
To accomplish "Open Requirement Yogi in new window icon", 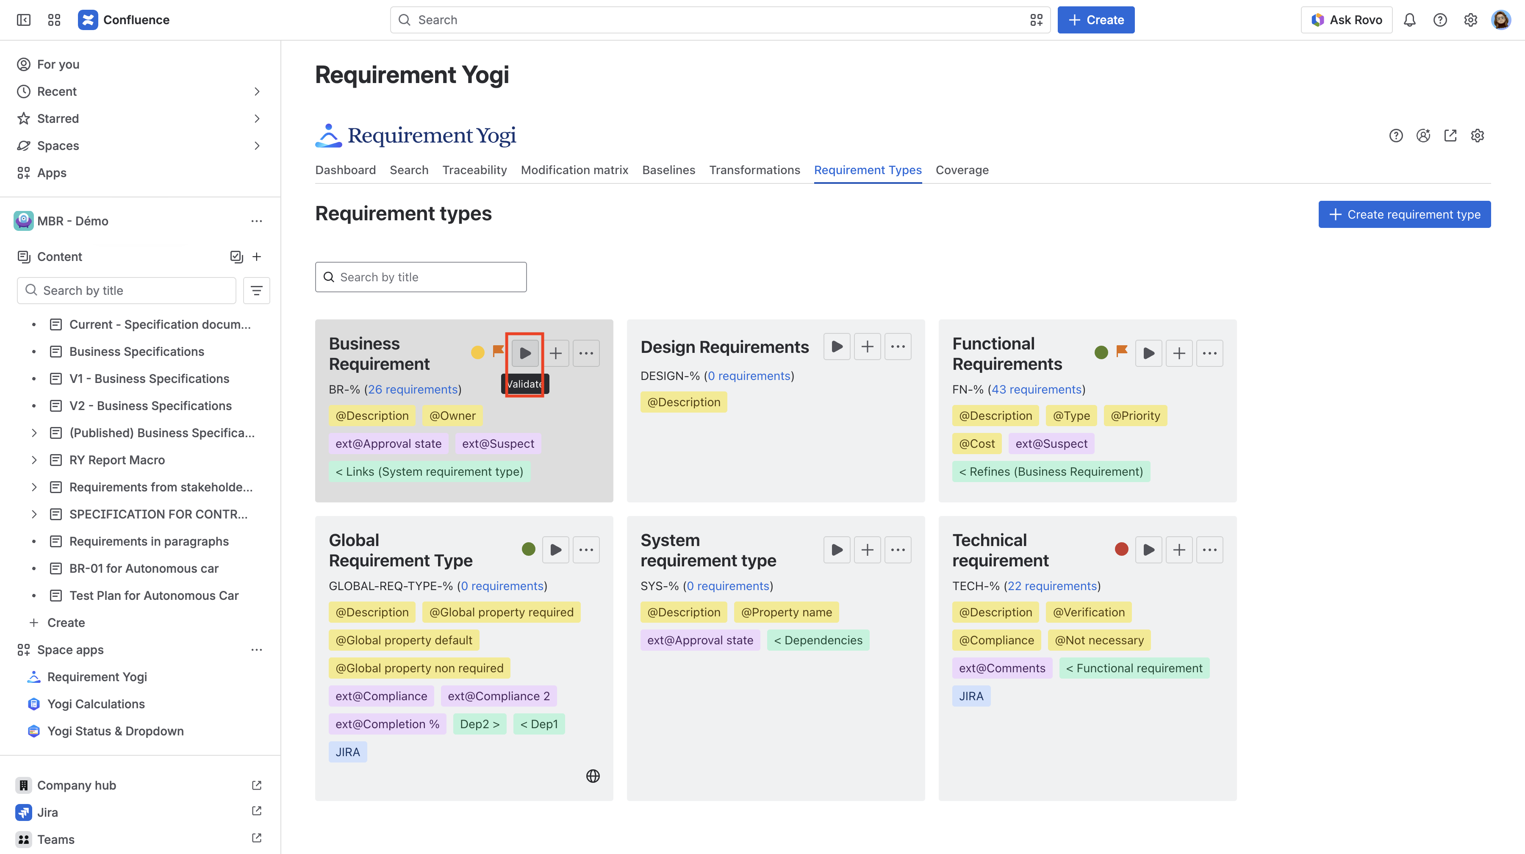I will pyautogui.click(x=1450, y=136).
